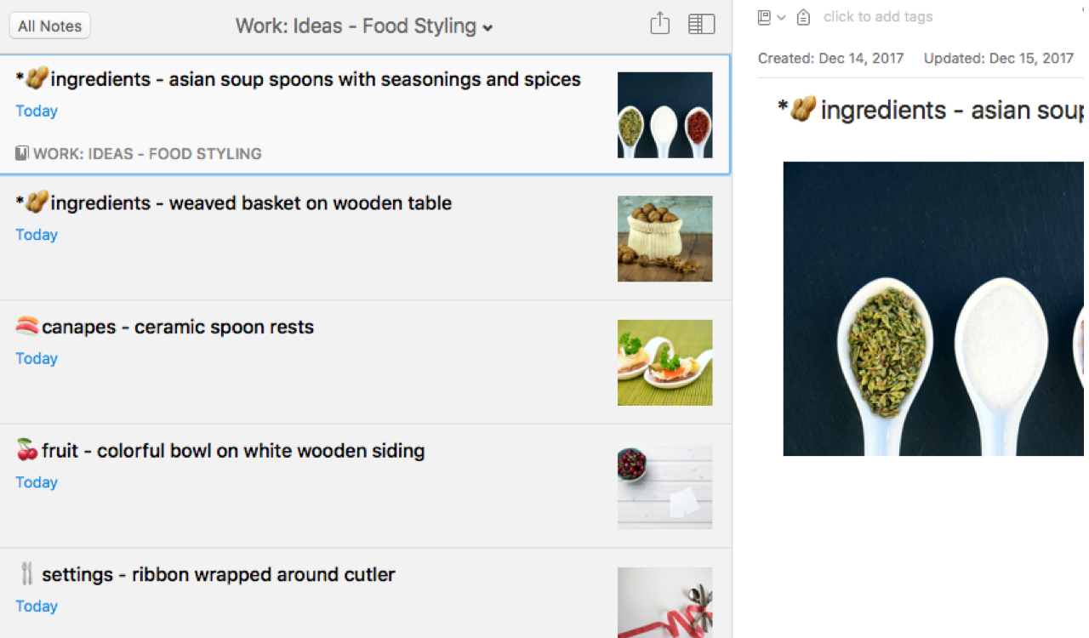
Task: Select the "fruit - colorful bowl" note title
Action: pyautogui.click(x=232, y=451)
